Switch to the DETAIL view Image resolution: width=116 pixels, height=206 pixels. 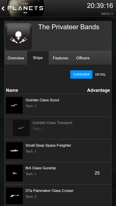click(101, 75)
